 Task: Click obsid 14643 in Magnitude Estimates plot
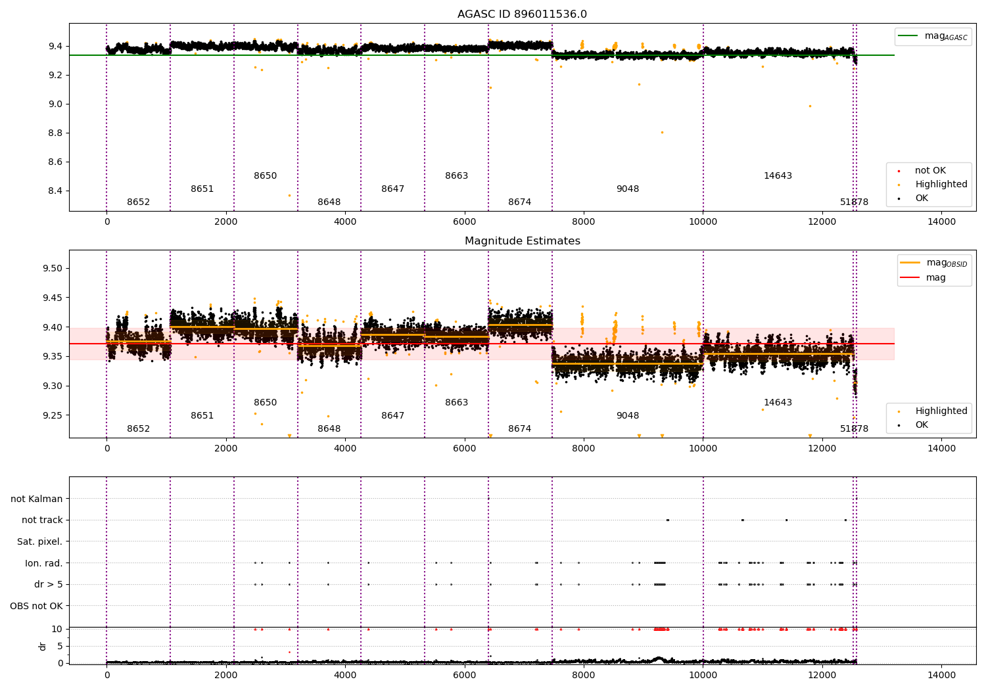pyautogui.click(x=778, y=403)
